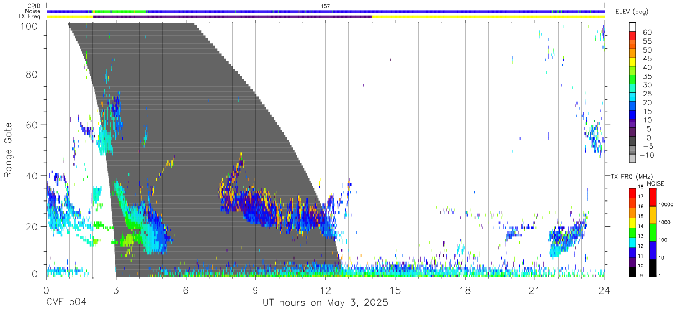Click the CVE b04 radar label
Screen dimensions: 680x314
pyautogui.click(x=66, y=303)
